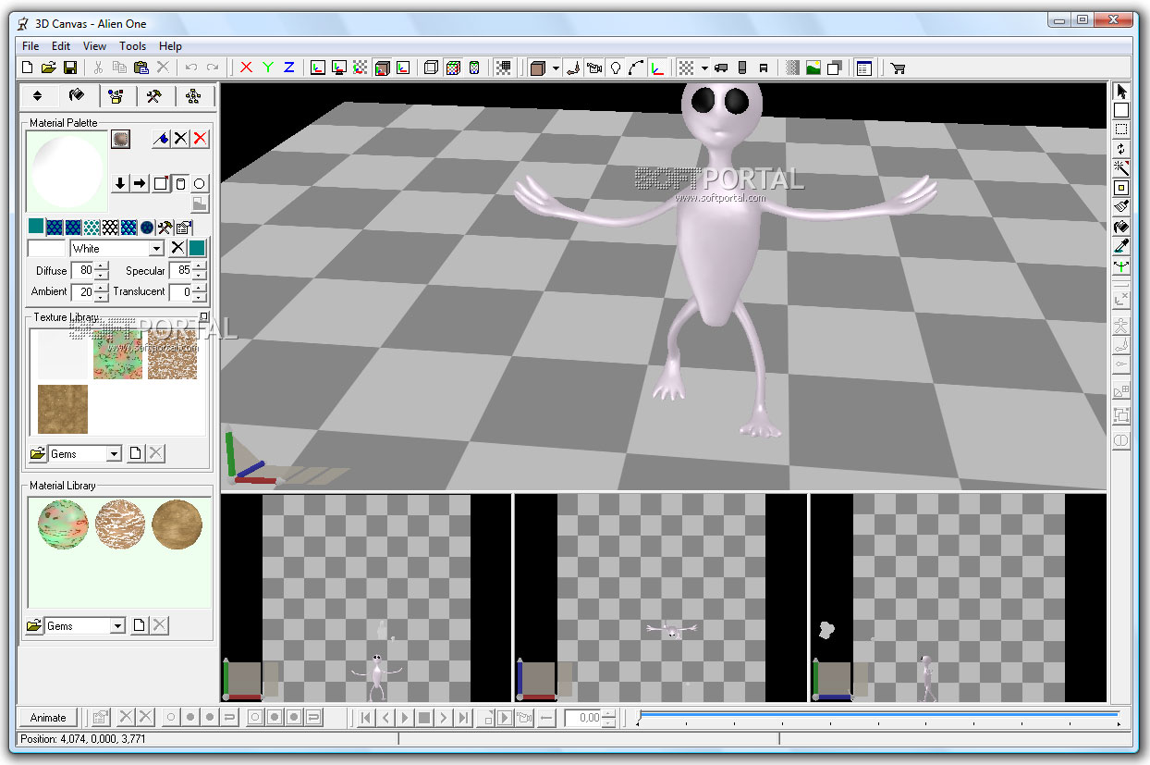
Task: Switch to the hierarchy tree tab
Action: (x=192, y=96)
